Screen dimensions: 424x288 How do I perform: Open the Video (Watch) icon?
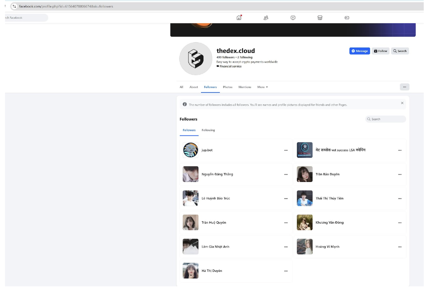(x=293, y=18)
